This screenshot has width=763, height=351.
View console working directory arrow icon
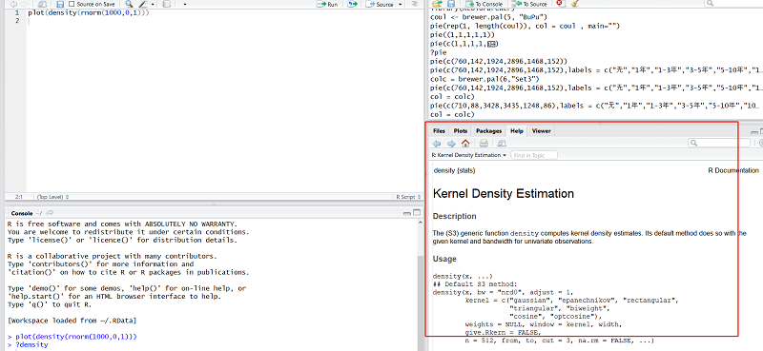50,213
